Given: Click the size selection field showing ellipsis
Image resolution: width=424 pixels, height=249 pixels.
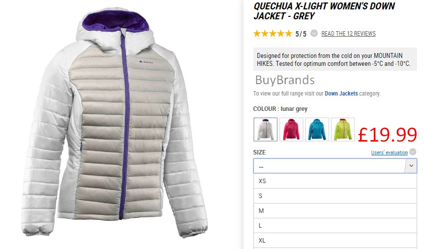Looking at the screenshot, I should coord(335,166).
